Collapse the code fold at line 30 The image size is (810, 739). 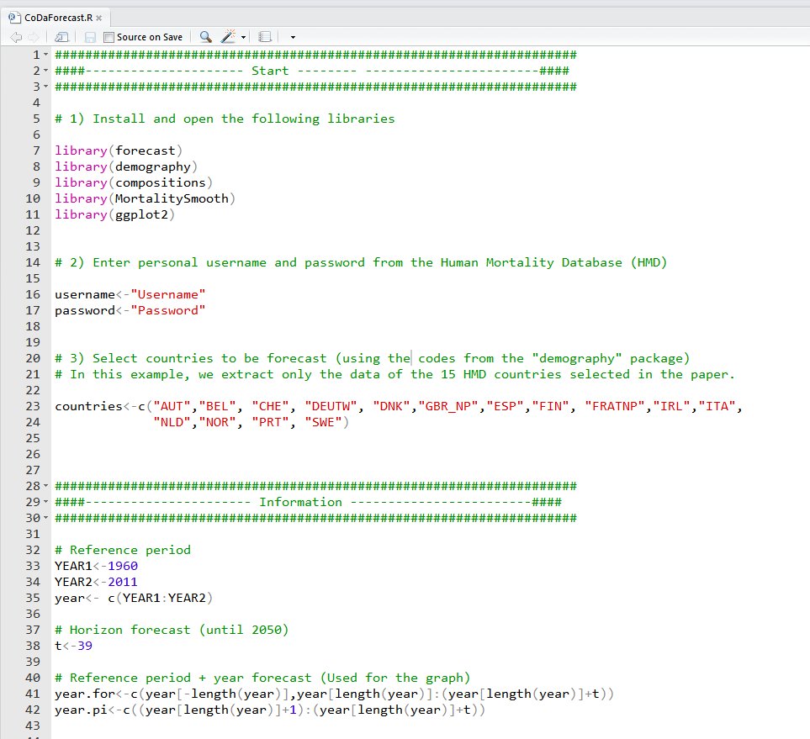[x=45, y=518]
